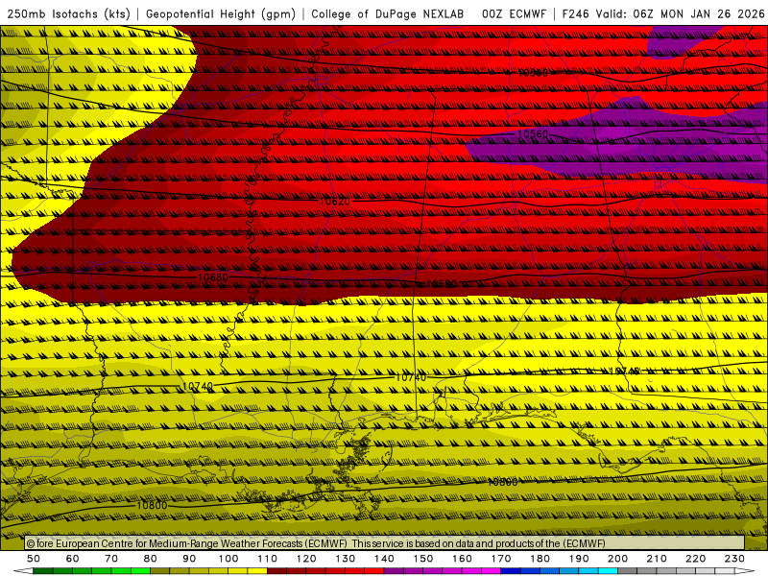Select the 70 knot legend label
Viewport: 768px width, 576px height.
111,559
